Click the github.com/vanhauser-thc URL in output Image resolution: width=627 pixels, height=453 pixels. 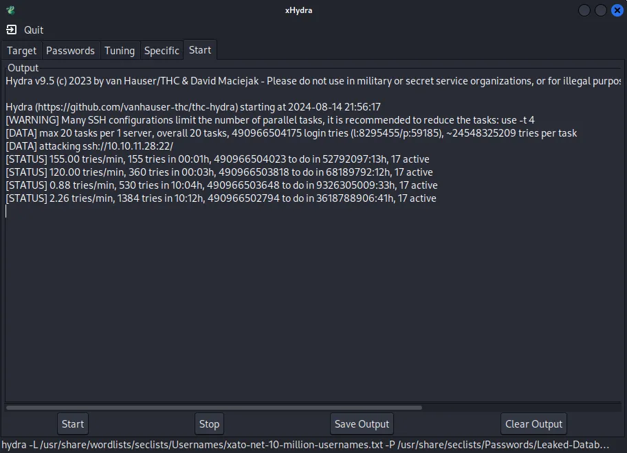point(137,107)
